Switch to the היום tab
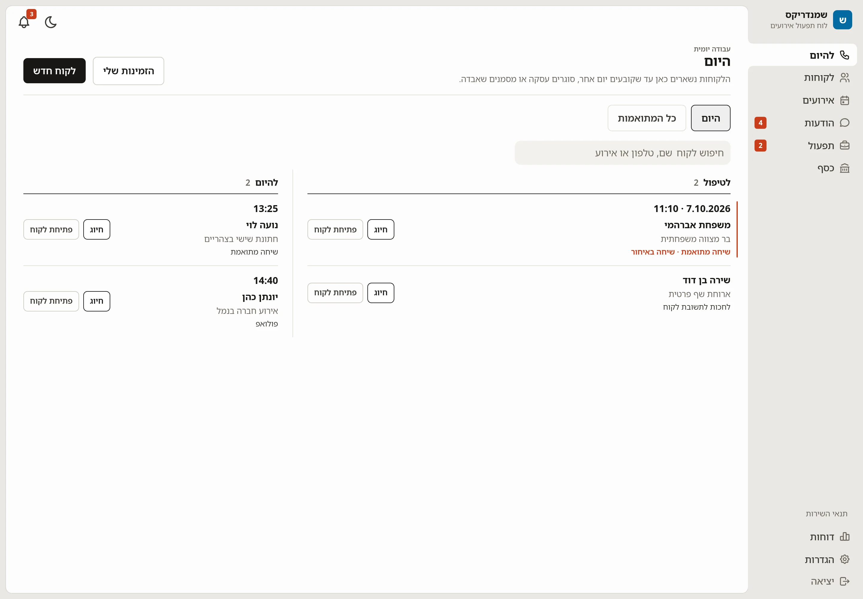 710,118
